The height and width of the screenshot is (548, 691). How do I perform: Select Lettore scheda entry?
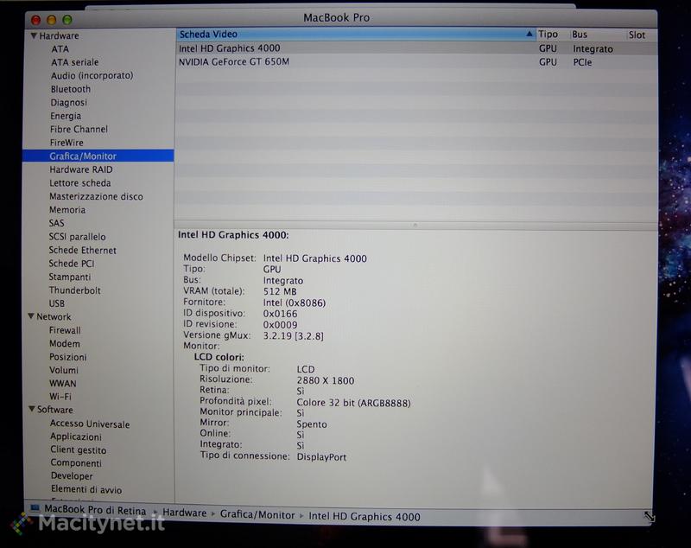coord(79,183)
